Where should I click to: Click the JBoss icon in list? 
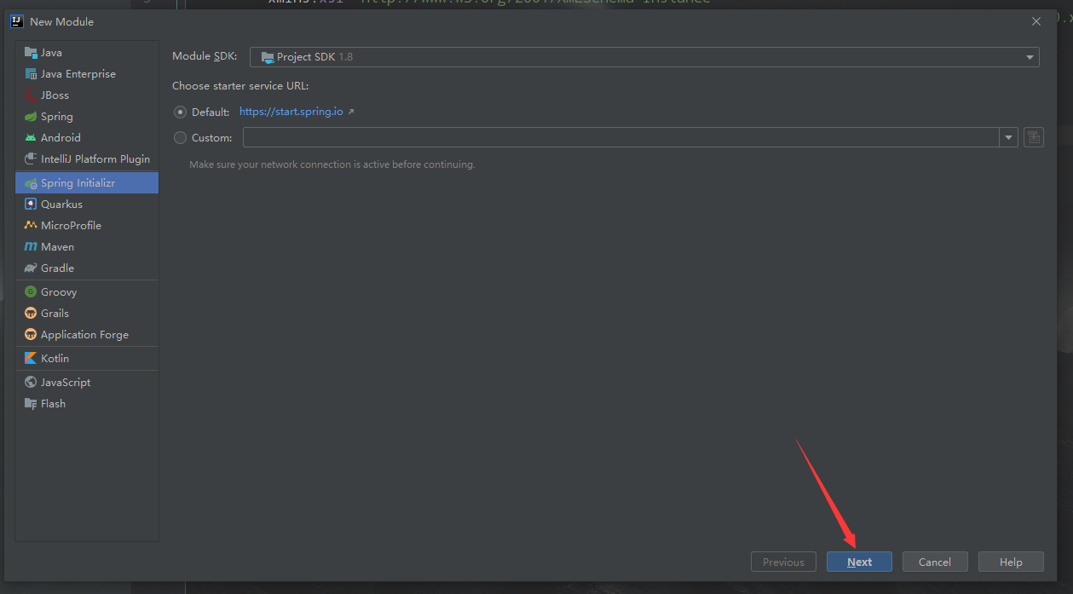[x=31, y=95]
